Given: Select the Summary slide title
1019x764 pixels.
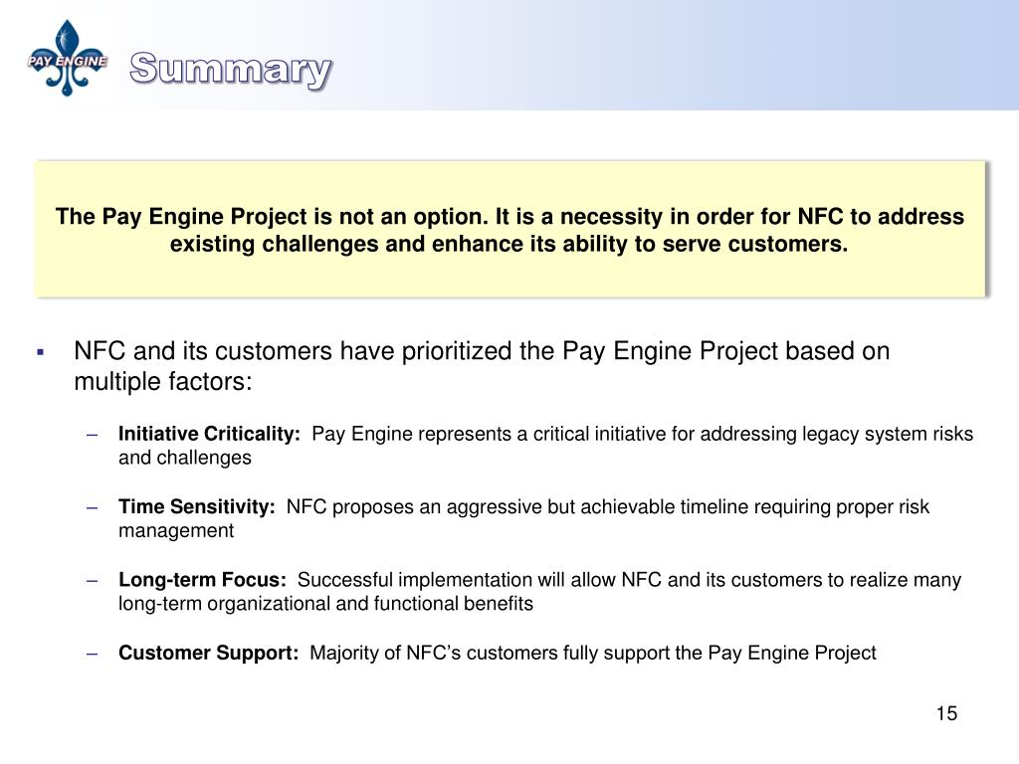Looking at the screenshot, I should click(230, 71).
